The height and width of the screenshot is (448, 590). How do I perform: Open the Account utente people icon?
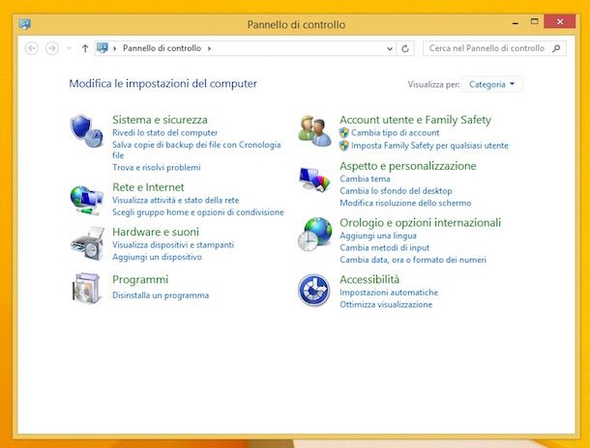(x=314, y=130)
